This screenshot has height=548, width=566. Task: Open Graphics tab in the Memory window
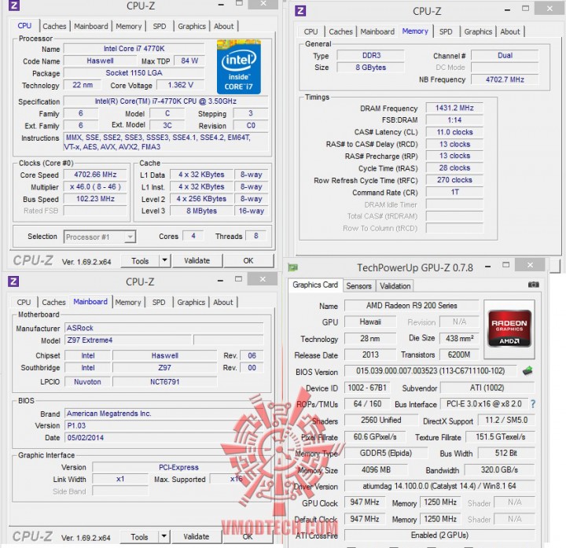click(478, 31)
